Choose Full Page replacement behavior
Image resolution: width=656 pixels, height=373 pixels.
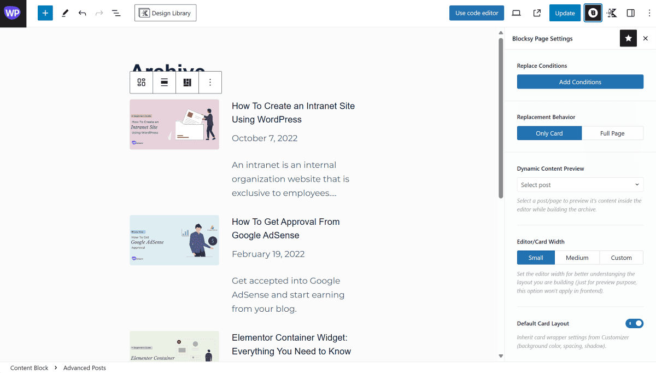[x=612, y=133]
